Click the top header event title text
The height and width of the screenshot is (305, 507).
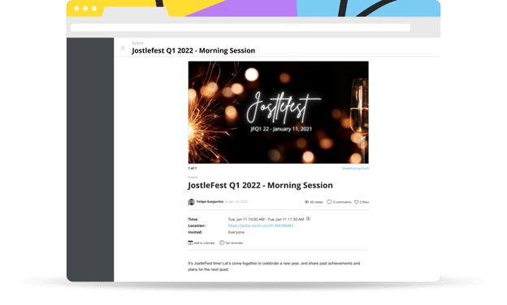(x=193, y=50)
